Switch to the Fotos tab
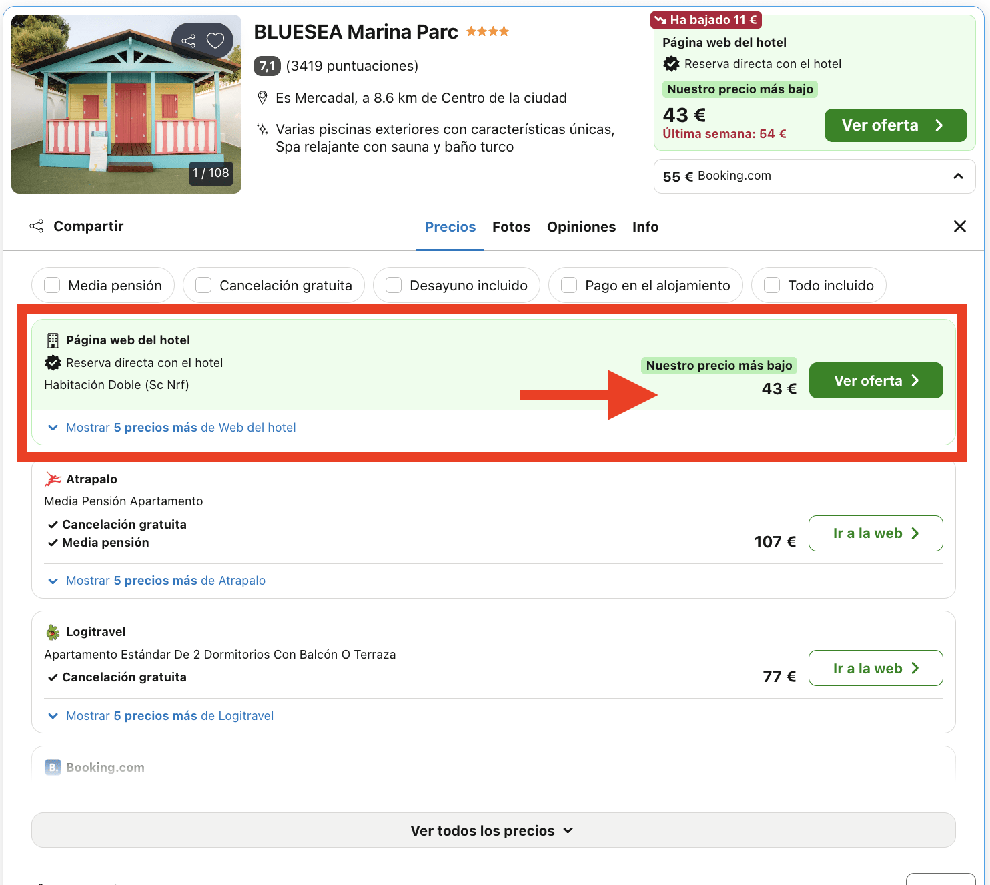 (511, 227)
